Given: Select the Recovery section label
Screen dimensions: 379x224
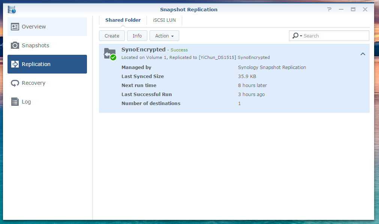Looking at the screenshot, I should (33, 83).
